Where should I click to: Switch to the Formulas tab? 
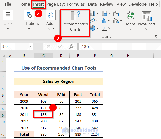[x=76, y=4]
